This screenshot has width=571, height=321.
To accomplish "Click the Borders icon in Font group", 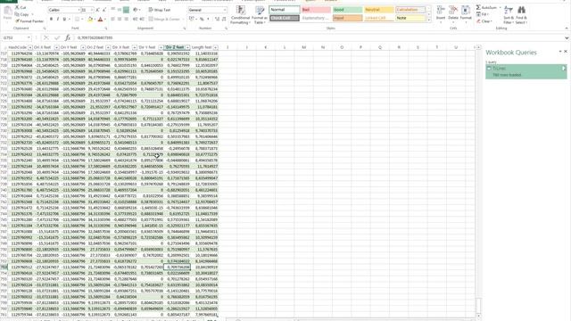I will click(x=77, y=20).
